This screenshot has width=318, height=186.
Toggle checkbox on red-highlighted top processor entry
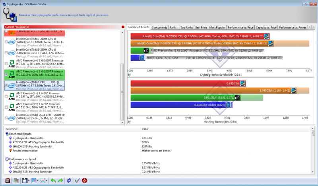6,31
